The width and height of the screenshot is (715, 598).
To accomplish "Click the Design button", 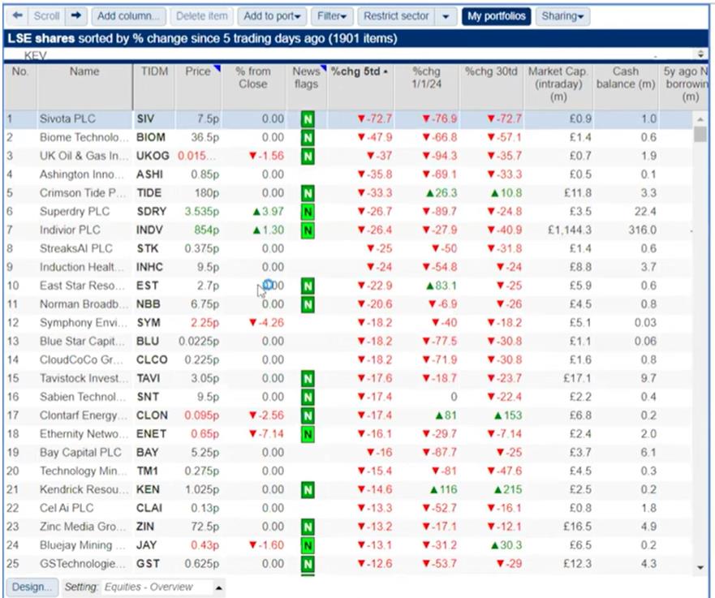I will point(32,587).
